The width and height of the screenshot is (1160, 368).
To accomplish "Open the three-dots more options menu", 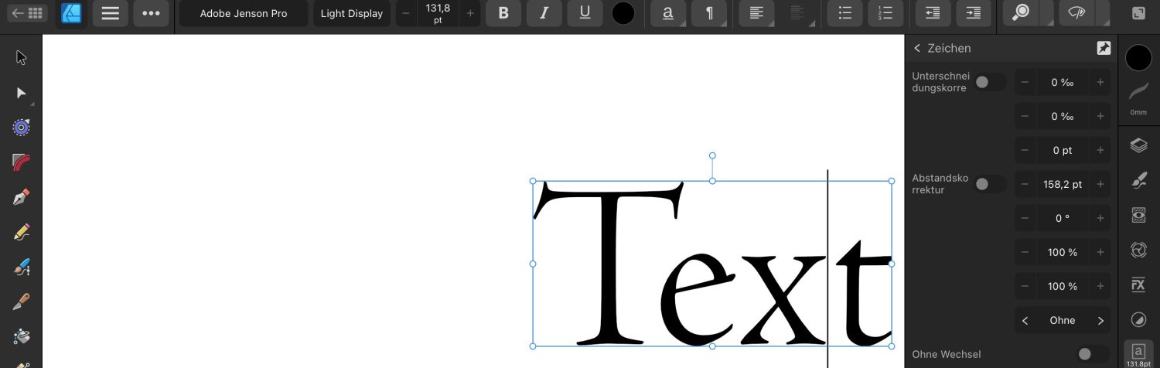I will (x=151, y=13).
